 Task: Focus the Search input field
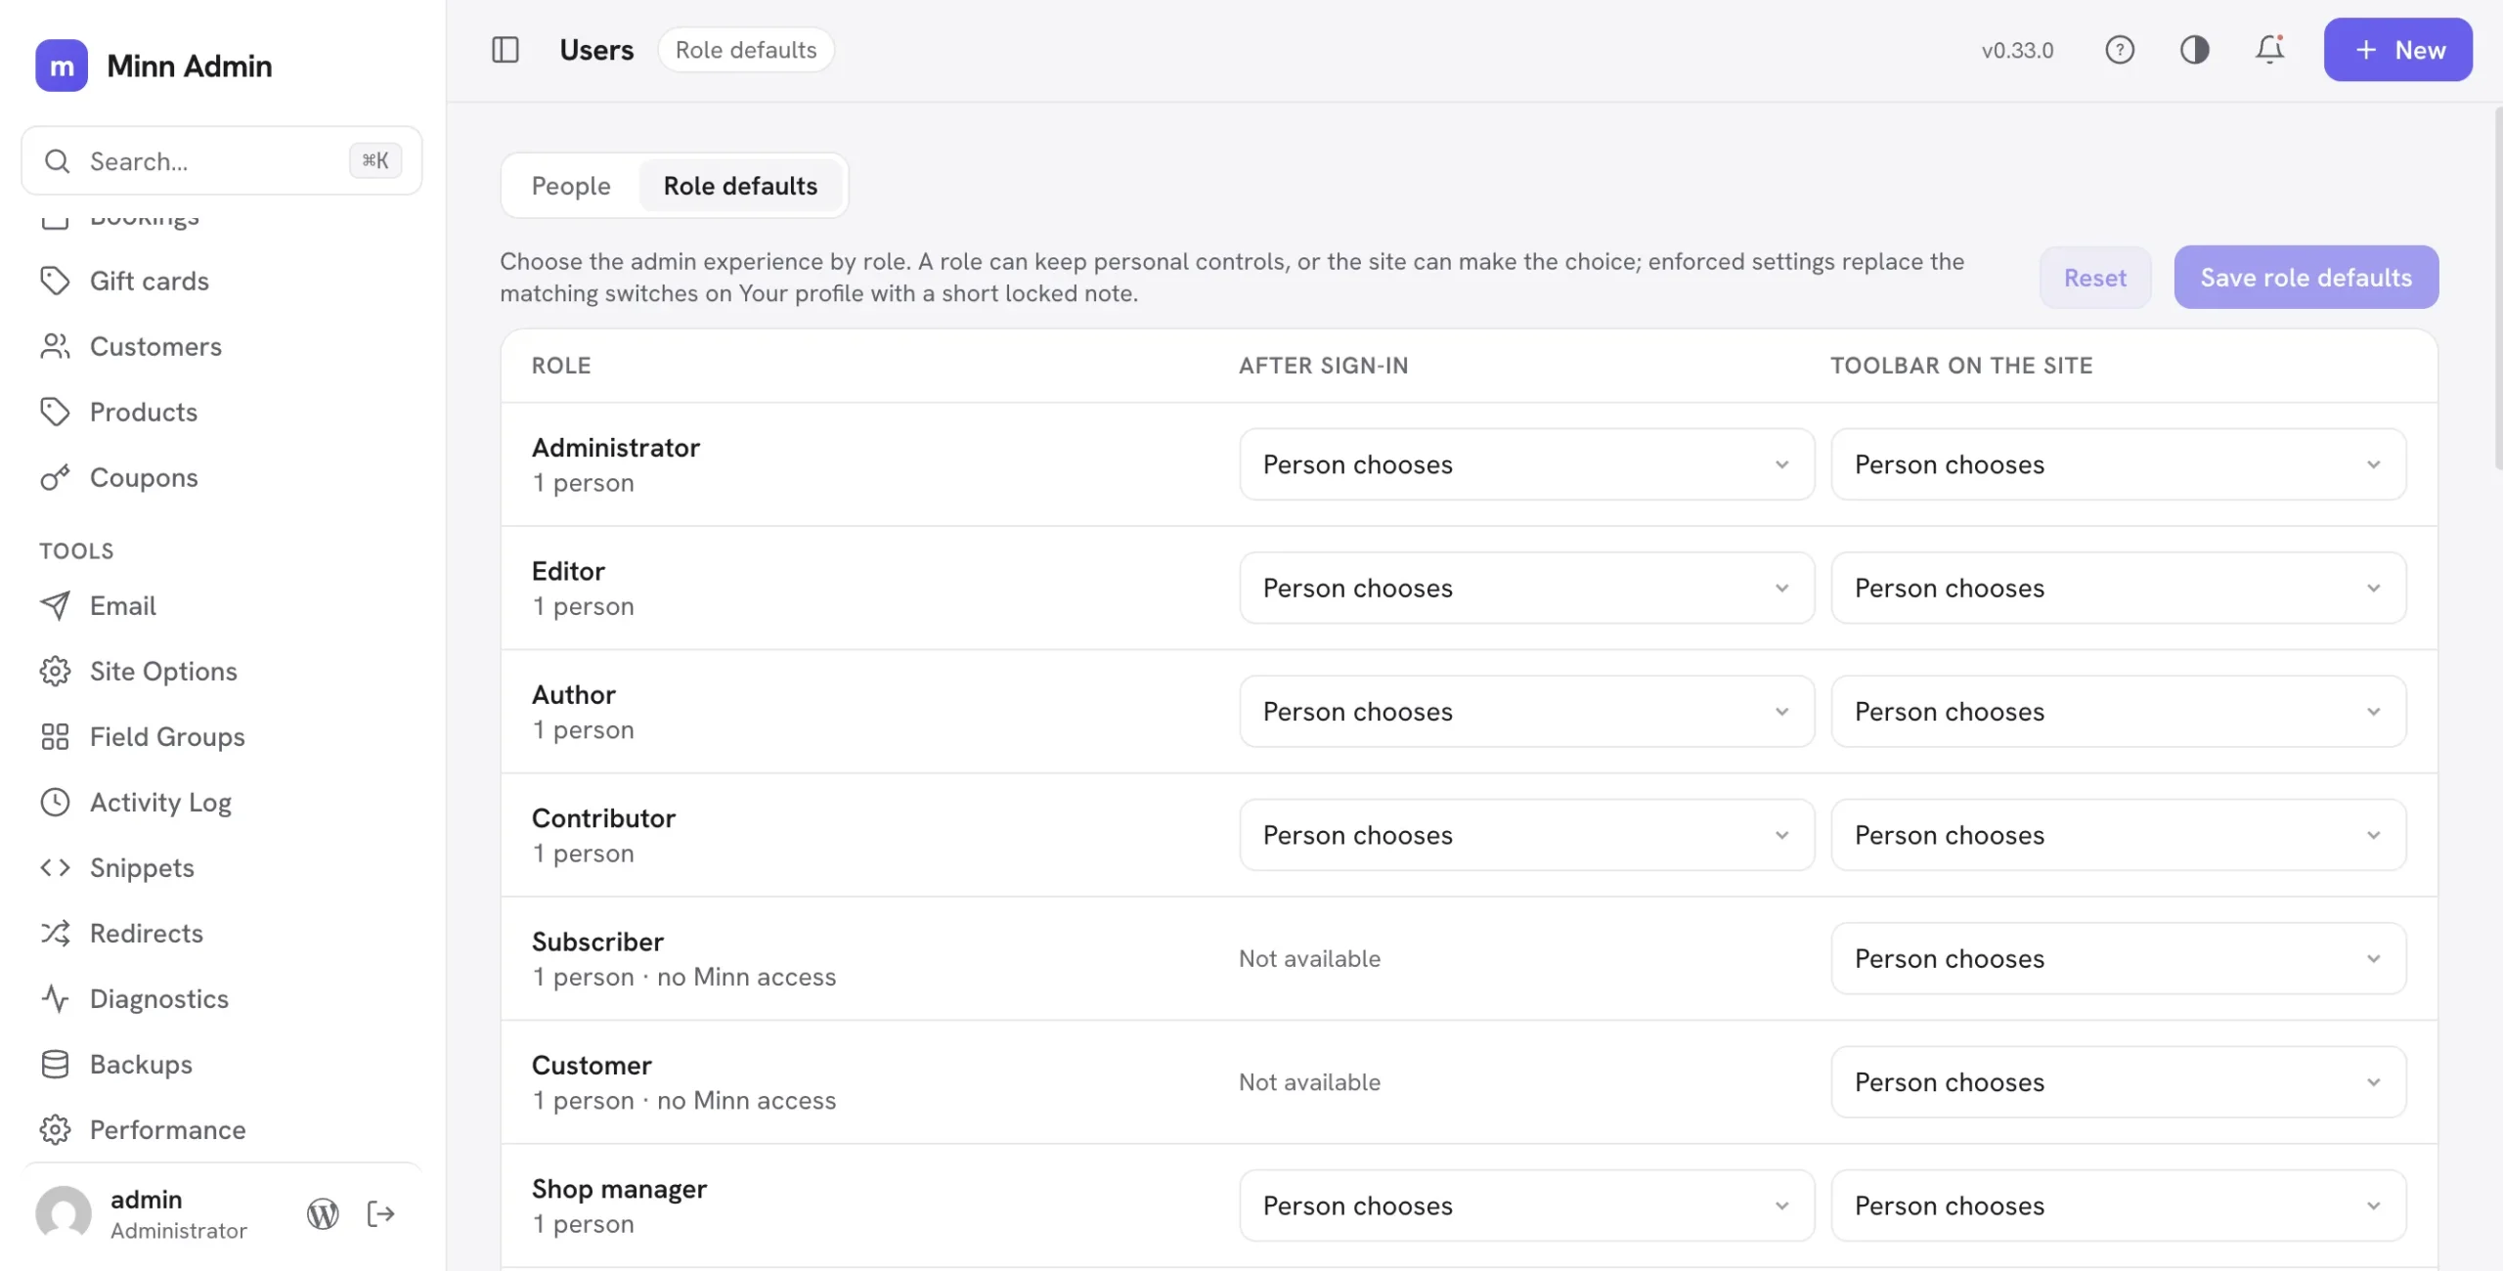tap(222, 160)
